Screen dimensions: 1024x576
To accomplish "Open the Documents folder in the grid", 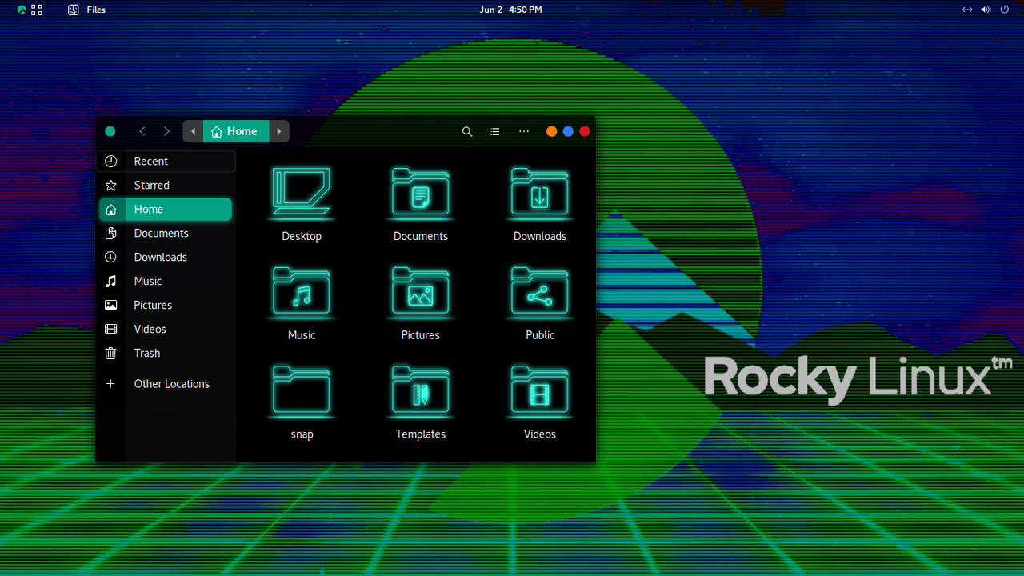I will (x=421, y=193).
